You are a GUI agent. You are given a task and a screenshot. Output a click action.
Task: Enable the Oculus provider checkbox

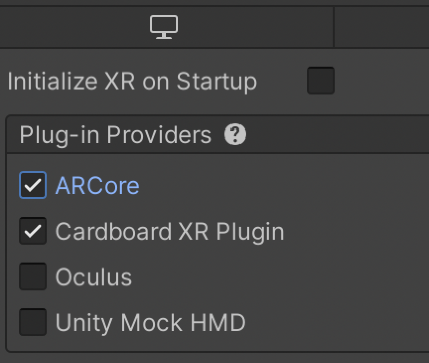[33, 277]
